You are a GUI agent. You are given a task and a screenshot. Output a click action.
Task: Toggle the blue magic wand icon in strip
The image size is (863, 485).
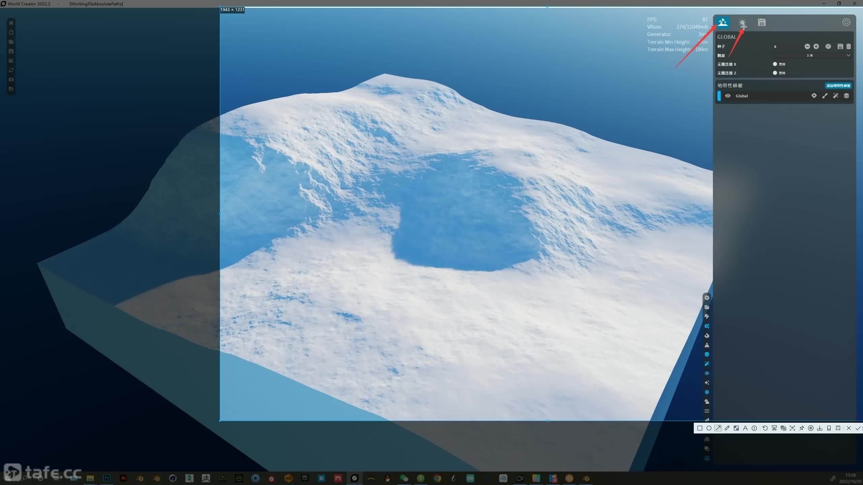707,364
